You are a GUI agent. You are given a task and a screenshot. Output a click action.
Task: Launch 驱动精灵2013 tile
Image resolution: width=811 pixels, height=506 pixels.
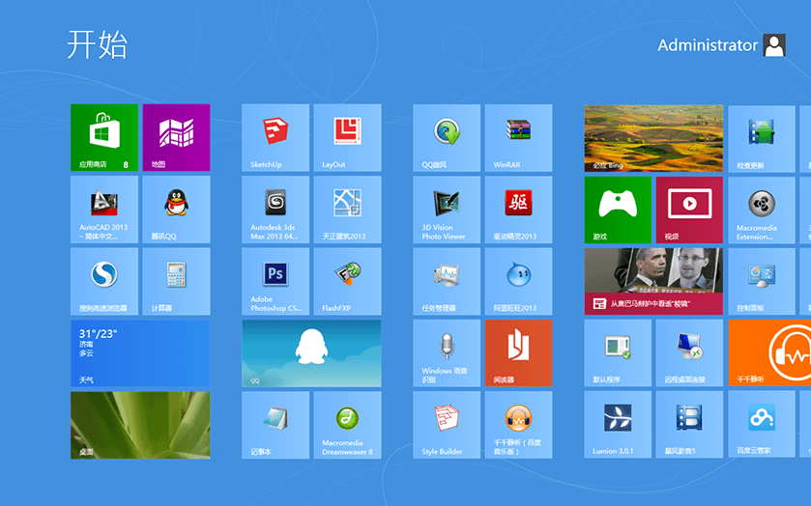click(519, 210)
